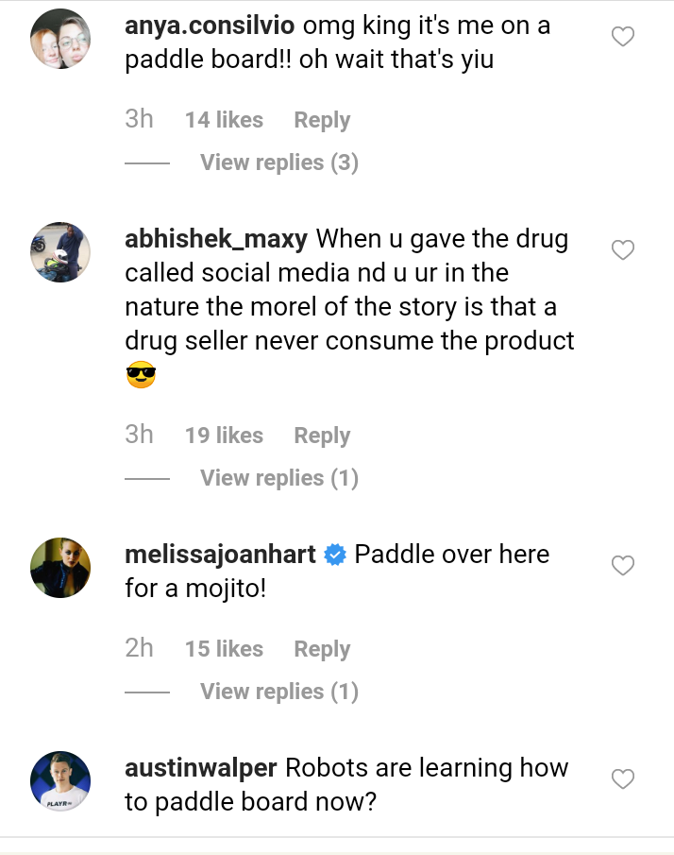Open anya.consilvio's profile picture
Screen dimensions: 674x855
point(60,39)
